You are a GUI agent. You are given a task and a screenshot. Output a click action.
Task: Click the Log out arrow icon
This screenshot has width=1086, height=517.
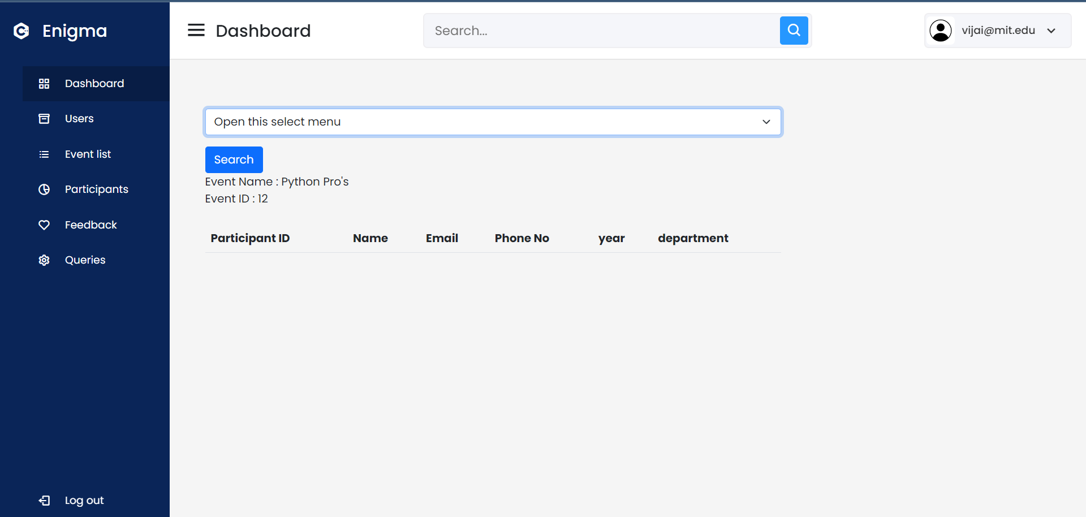pyautogui.click(x=44, y=501)
